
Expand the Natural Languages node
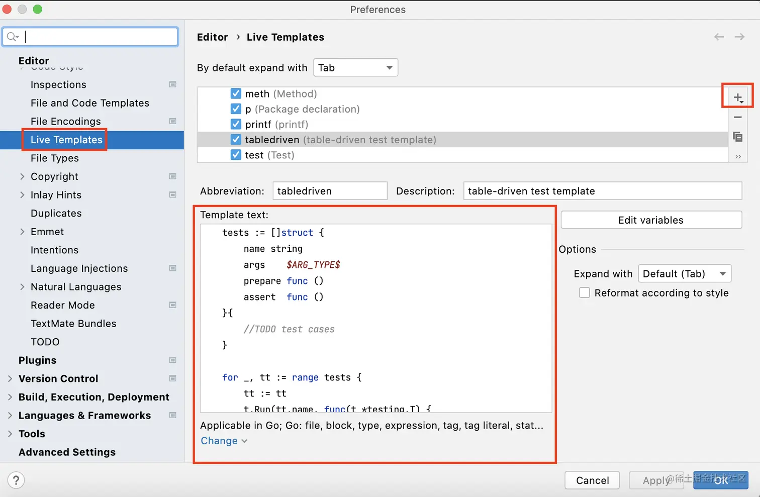(22, 287)
